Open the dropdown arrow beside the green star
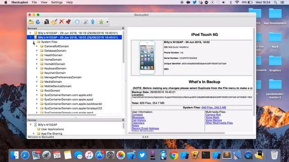 click(x=107, y=22)
